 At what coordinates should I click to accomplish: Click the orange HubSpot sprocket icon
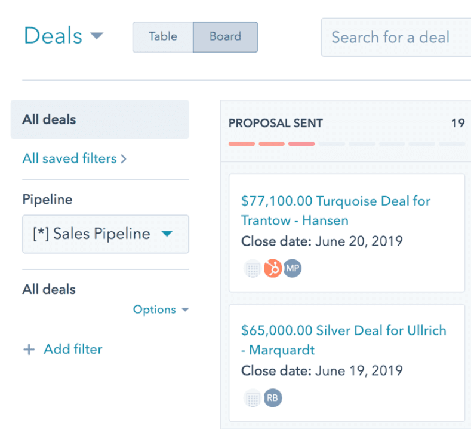point(273,269)
